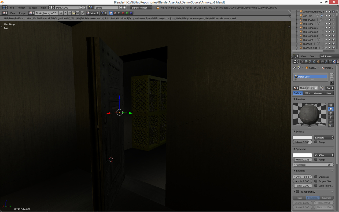Switch material type to Wire
The height and width of the screenshot is (212, 339).
coord(308,93)
